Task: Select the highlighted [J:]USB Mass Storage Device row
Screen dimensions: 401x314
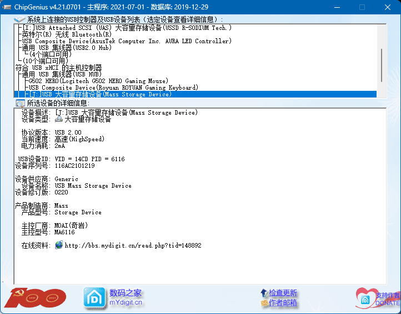Action: point(195,94)
